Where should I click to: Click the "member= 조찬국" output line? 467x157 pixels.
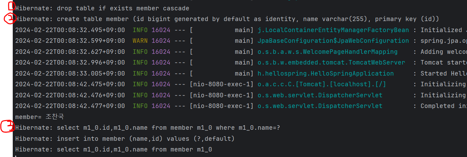(40, 117)
